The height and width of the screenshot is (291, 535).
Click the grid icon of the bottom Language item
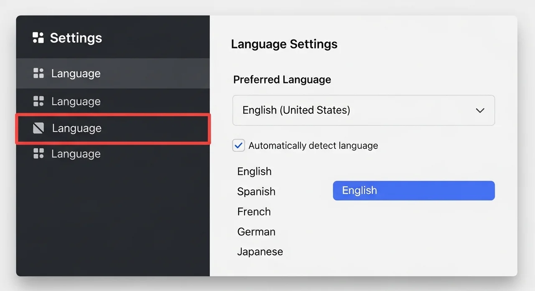pos(38,154)
